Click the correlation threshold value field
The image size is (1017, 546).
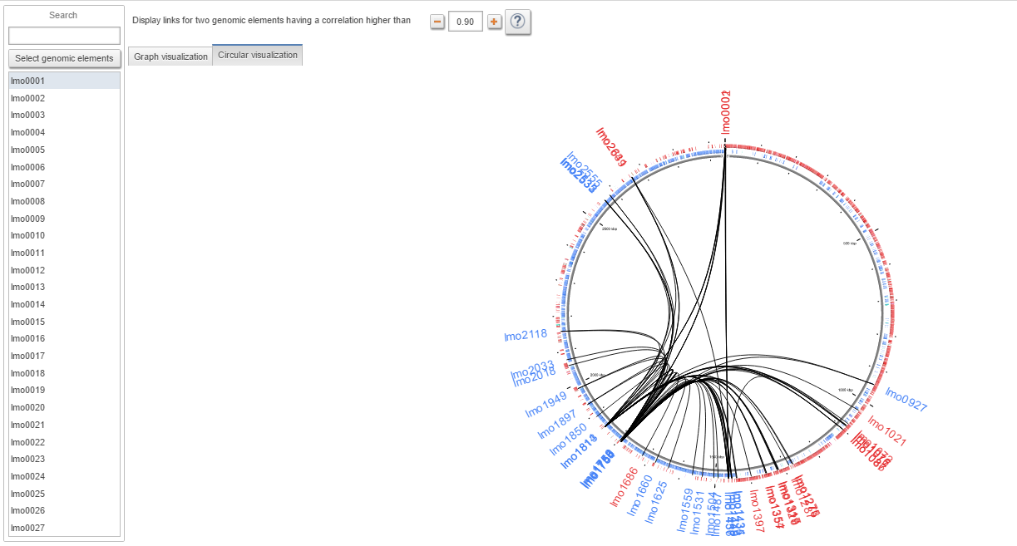[x=466, y=22]
